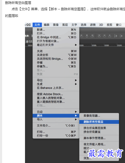This screenshot has width=125, height=163.
Task: Choose 存储为... menu entry
Action: click(56, 66)
